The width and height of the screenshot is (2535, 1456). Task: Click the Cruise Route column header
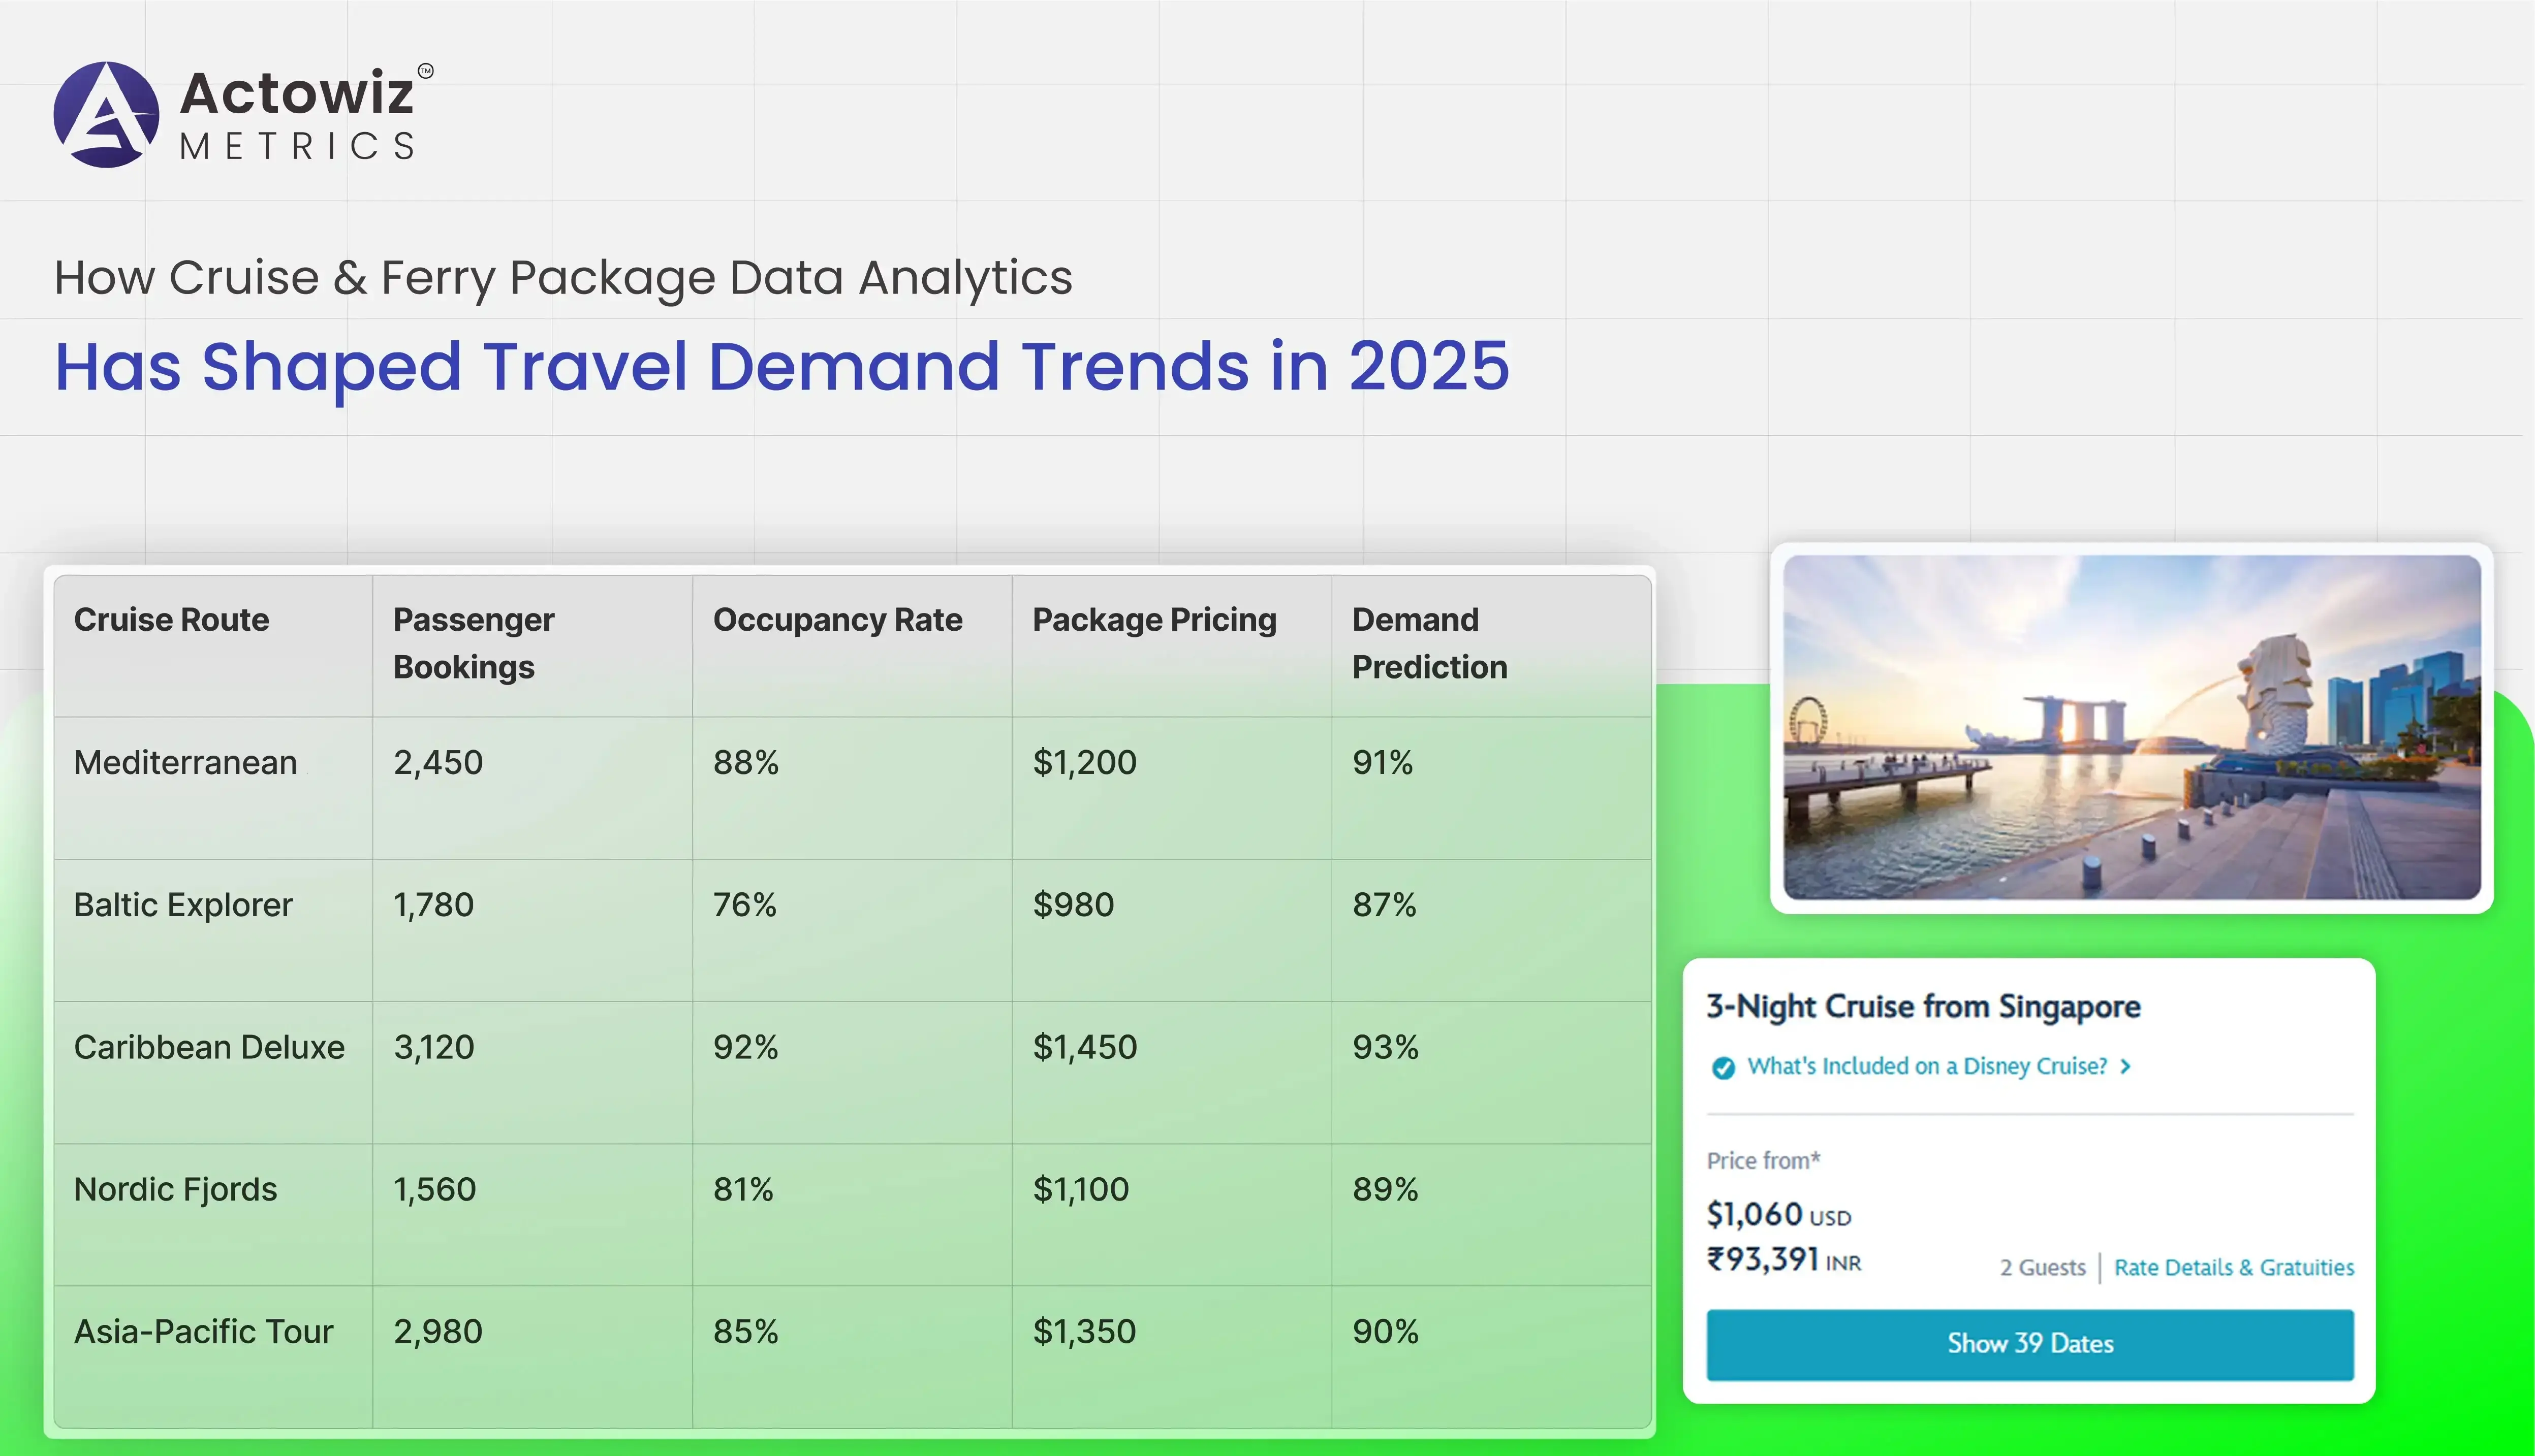pos(171,620)
